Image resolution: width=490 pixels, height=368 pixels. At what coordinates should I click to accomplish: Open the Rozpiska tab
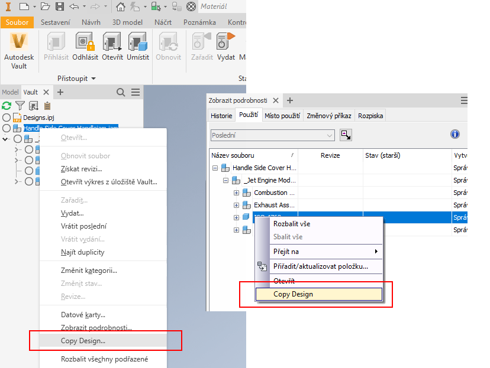point(370,116)
